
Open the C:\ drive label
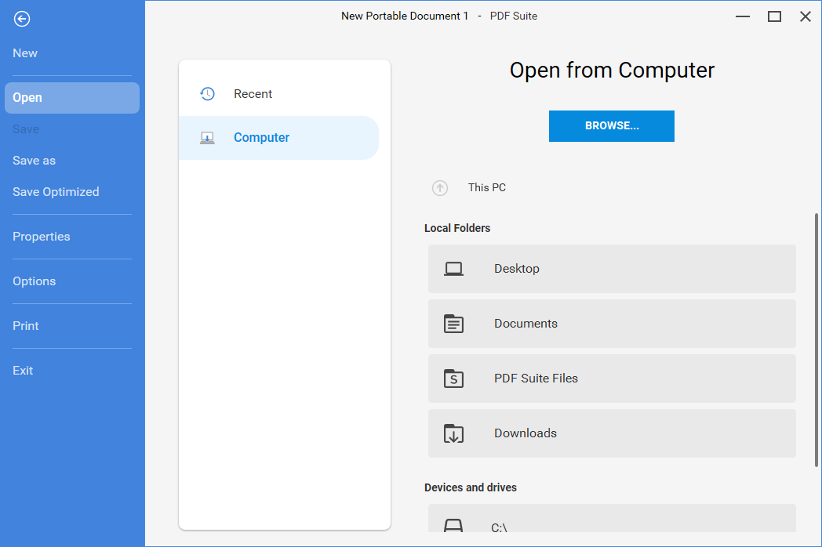point(499,527)
